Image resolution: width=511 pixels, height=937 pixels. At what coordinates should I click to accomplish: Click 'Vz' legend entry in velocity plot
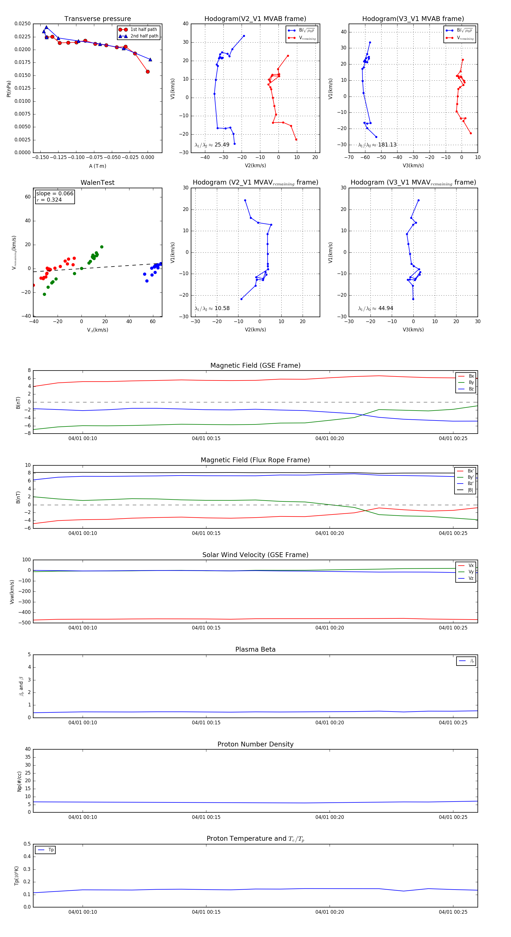[x=466, y=578]
